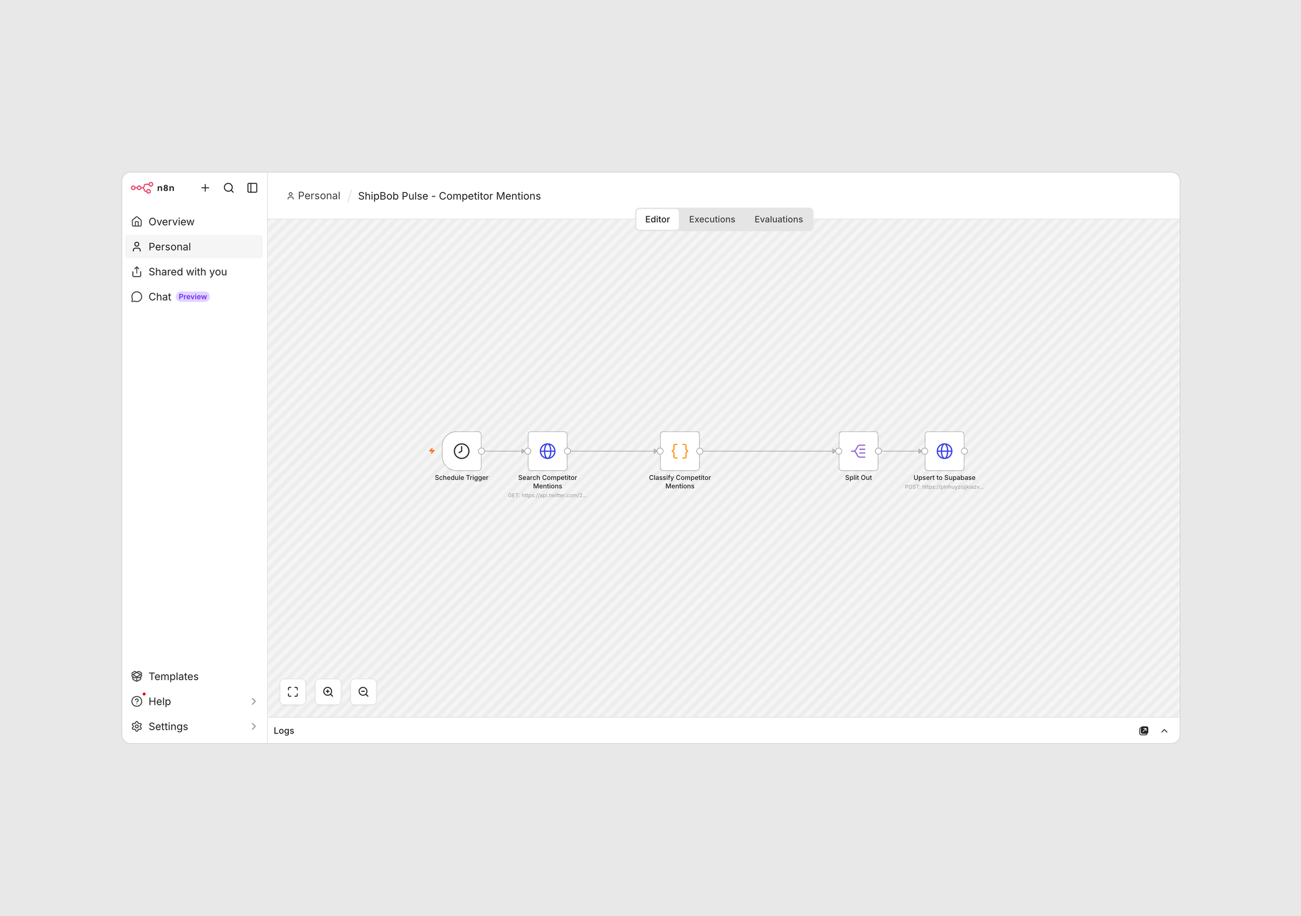Viewport: 1301px width, 916px height.
Task: Open Templates from sidebar
Action: (194, 676)
